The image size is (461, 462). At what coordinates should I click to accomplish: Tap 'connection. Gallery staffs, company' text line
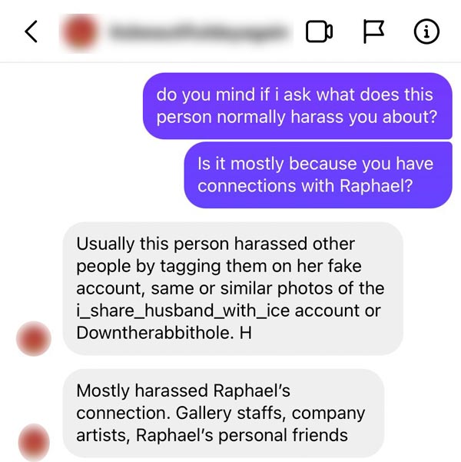coord(221,413)
